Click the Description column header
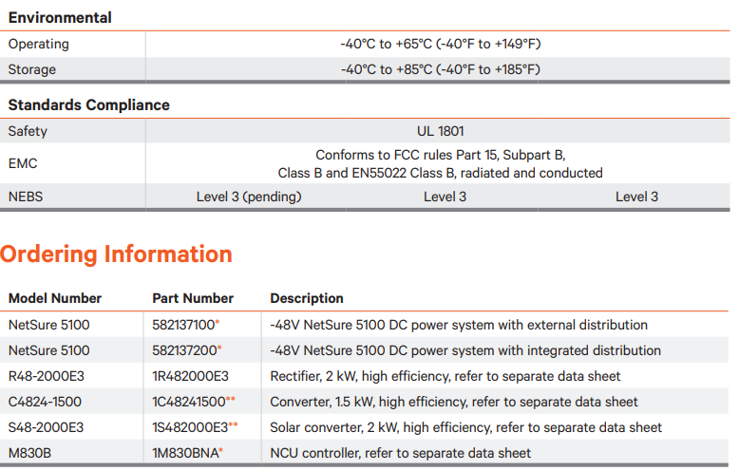This screenshot has height=470, width=739. click(307, 298)
